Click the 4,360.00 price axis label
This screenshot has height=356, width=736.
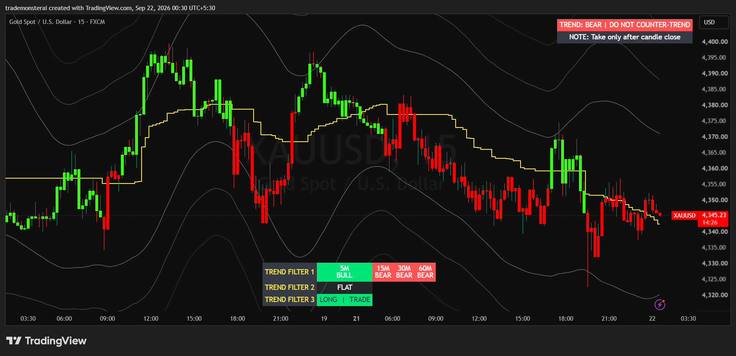point(715,168)
